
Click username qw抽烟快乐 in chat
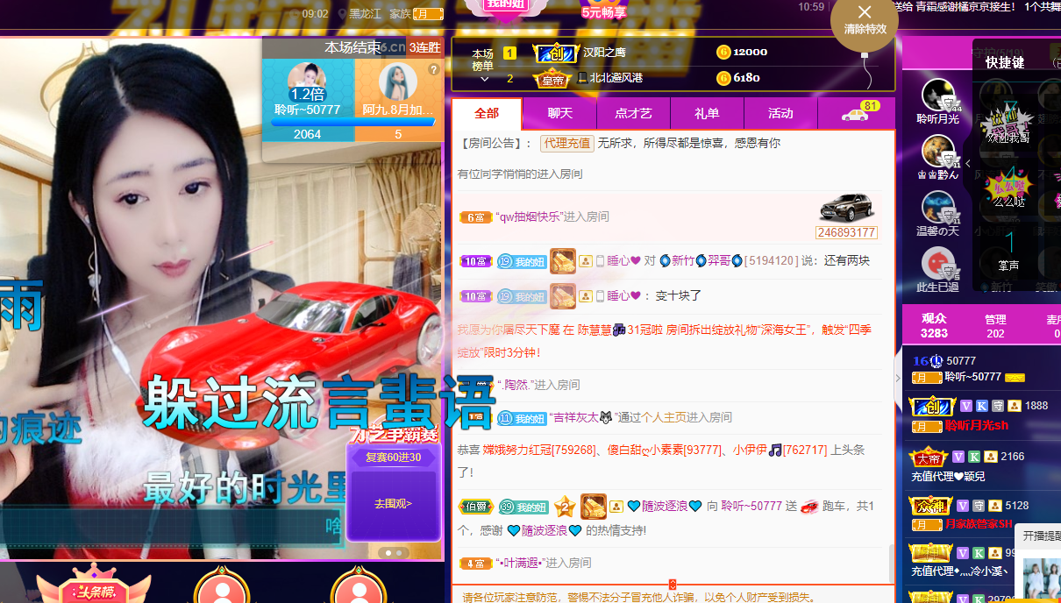529,216
